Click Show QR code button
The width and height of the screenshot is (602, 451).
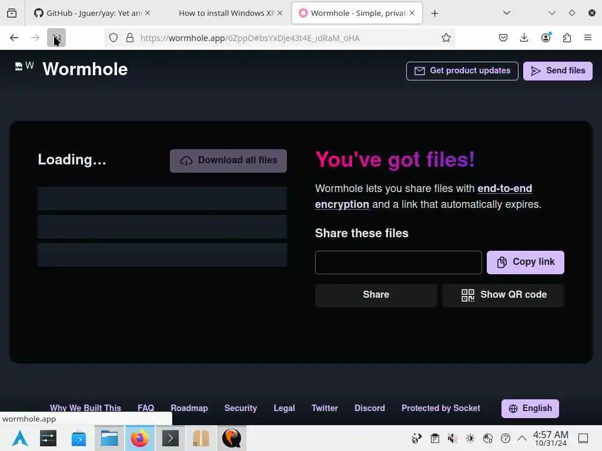(503, 295)
